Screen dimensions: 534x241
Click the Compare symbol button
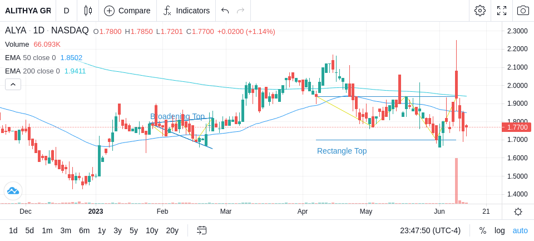(127, 11)
